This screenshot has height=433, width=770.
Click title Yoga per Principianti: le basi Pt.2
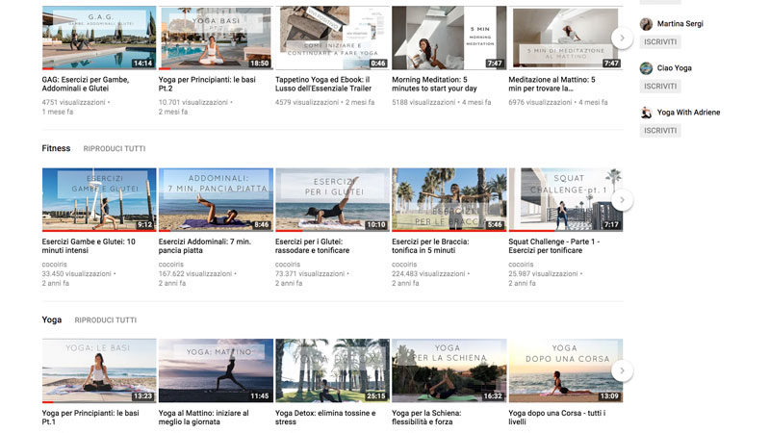tap(207, 84)
